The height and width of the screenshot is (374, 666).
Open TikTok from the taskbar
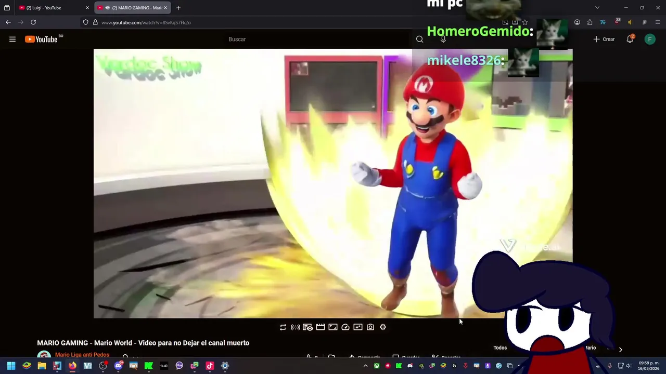[x=210, y=366]
